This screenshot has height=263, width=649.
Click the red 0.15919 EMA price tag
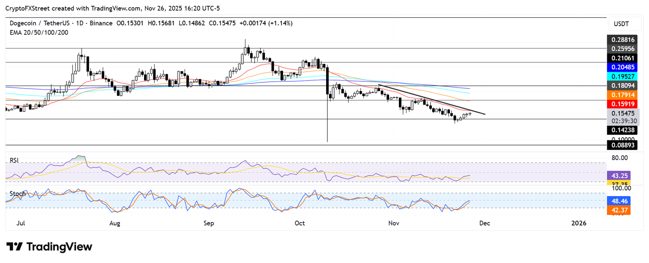pos(621,104)
